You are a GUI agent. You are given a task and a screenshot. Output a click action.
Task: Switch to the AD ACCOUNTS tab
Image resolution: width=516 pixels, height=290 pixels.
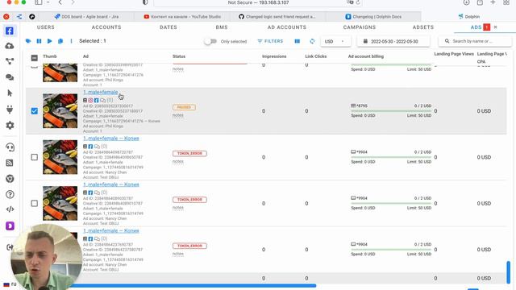tap(287, 27)
